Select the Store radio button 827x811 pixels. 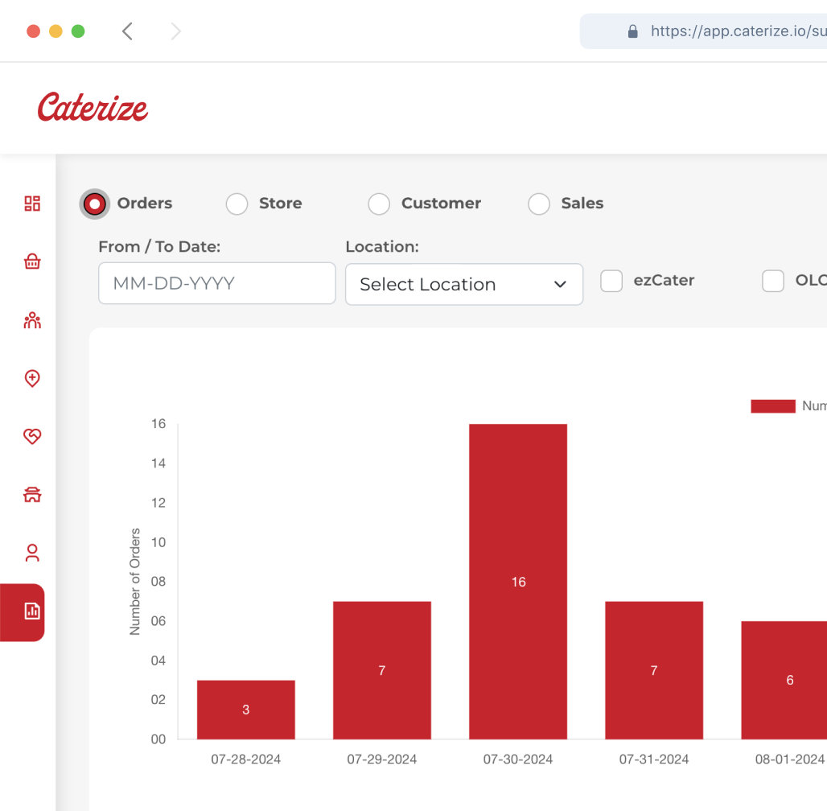point(237,204)
